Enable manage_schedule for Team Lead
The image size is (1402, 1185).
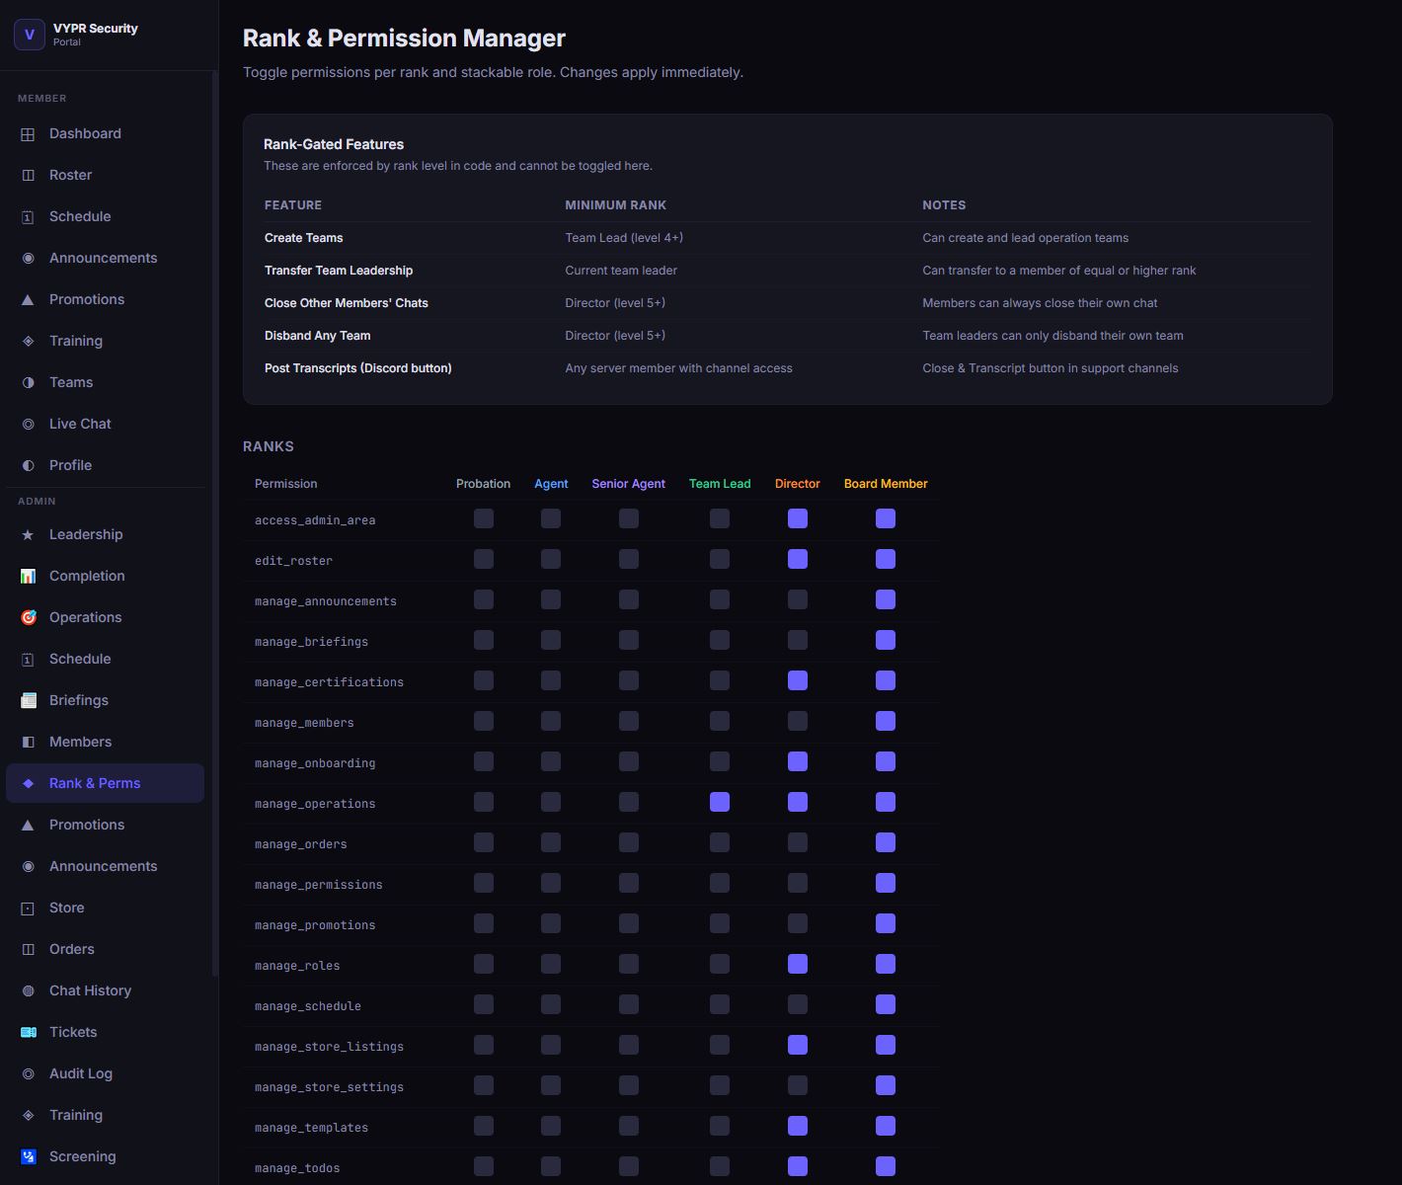coord(720,1005)
